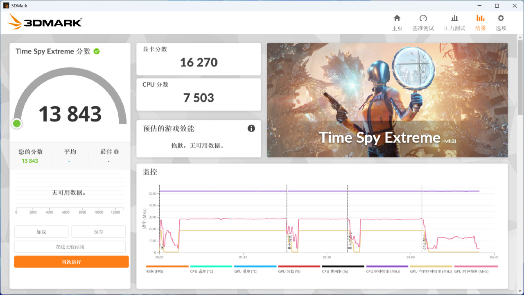Viewport: 524px width, 295px height.
Task: Click the 抱歉，无可用数据。 message
Action: click(198, 146)
